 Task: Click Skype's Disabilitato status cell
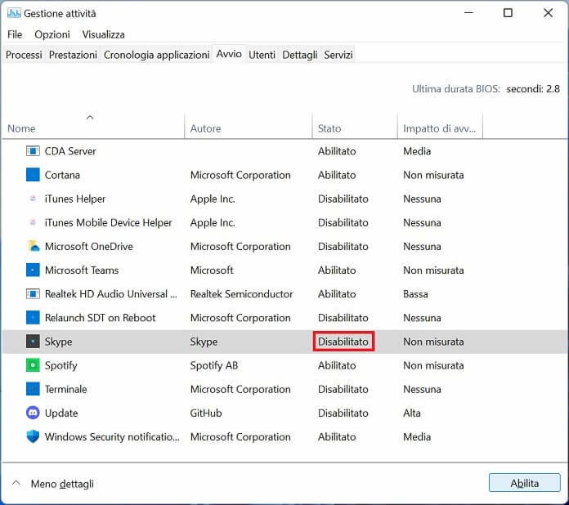(343, 342)
